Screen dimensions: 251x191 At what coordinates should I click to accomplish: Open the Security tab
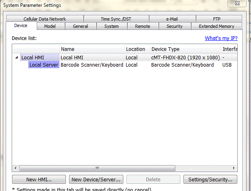pos(174,26)
